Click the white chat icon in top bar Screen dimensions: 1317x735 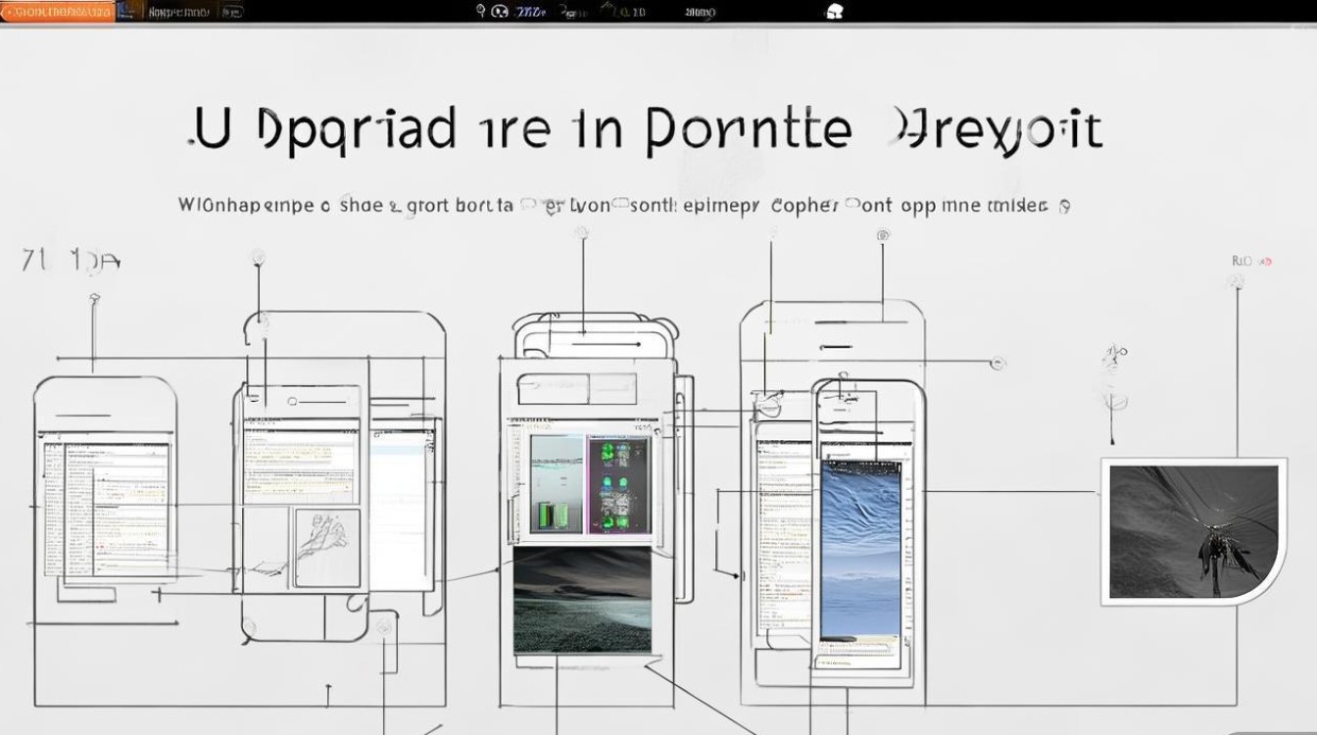[835, 12]
